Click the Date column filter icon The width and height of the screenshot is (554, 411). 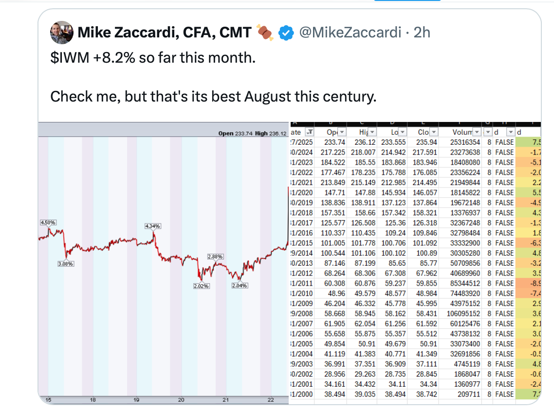tap(310, 132)
